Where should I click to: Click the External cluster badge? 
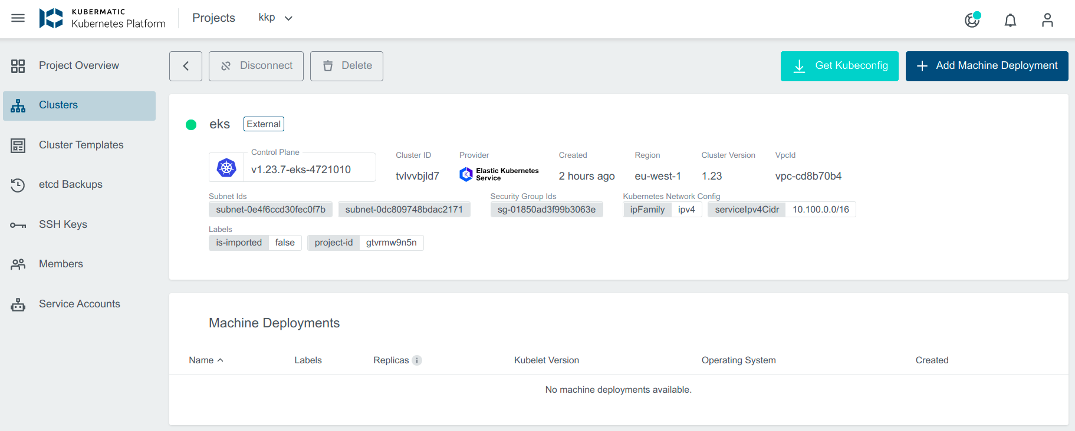[x=264, y=124]
